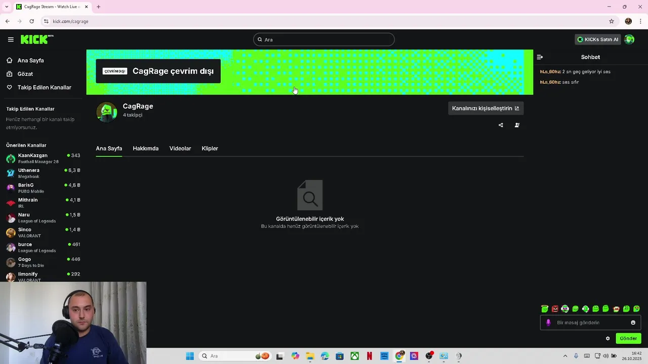Open the tab search dropdown arrow
Viewport: 648px width, 364px height.
7,7
